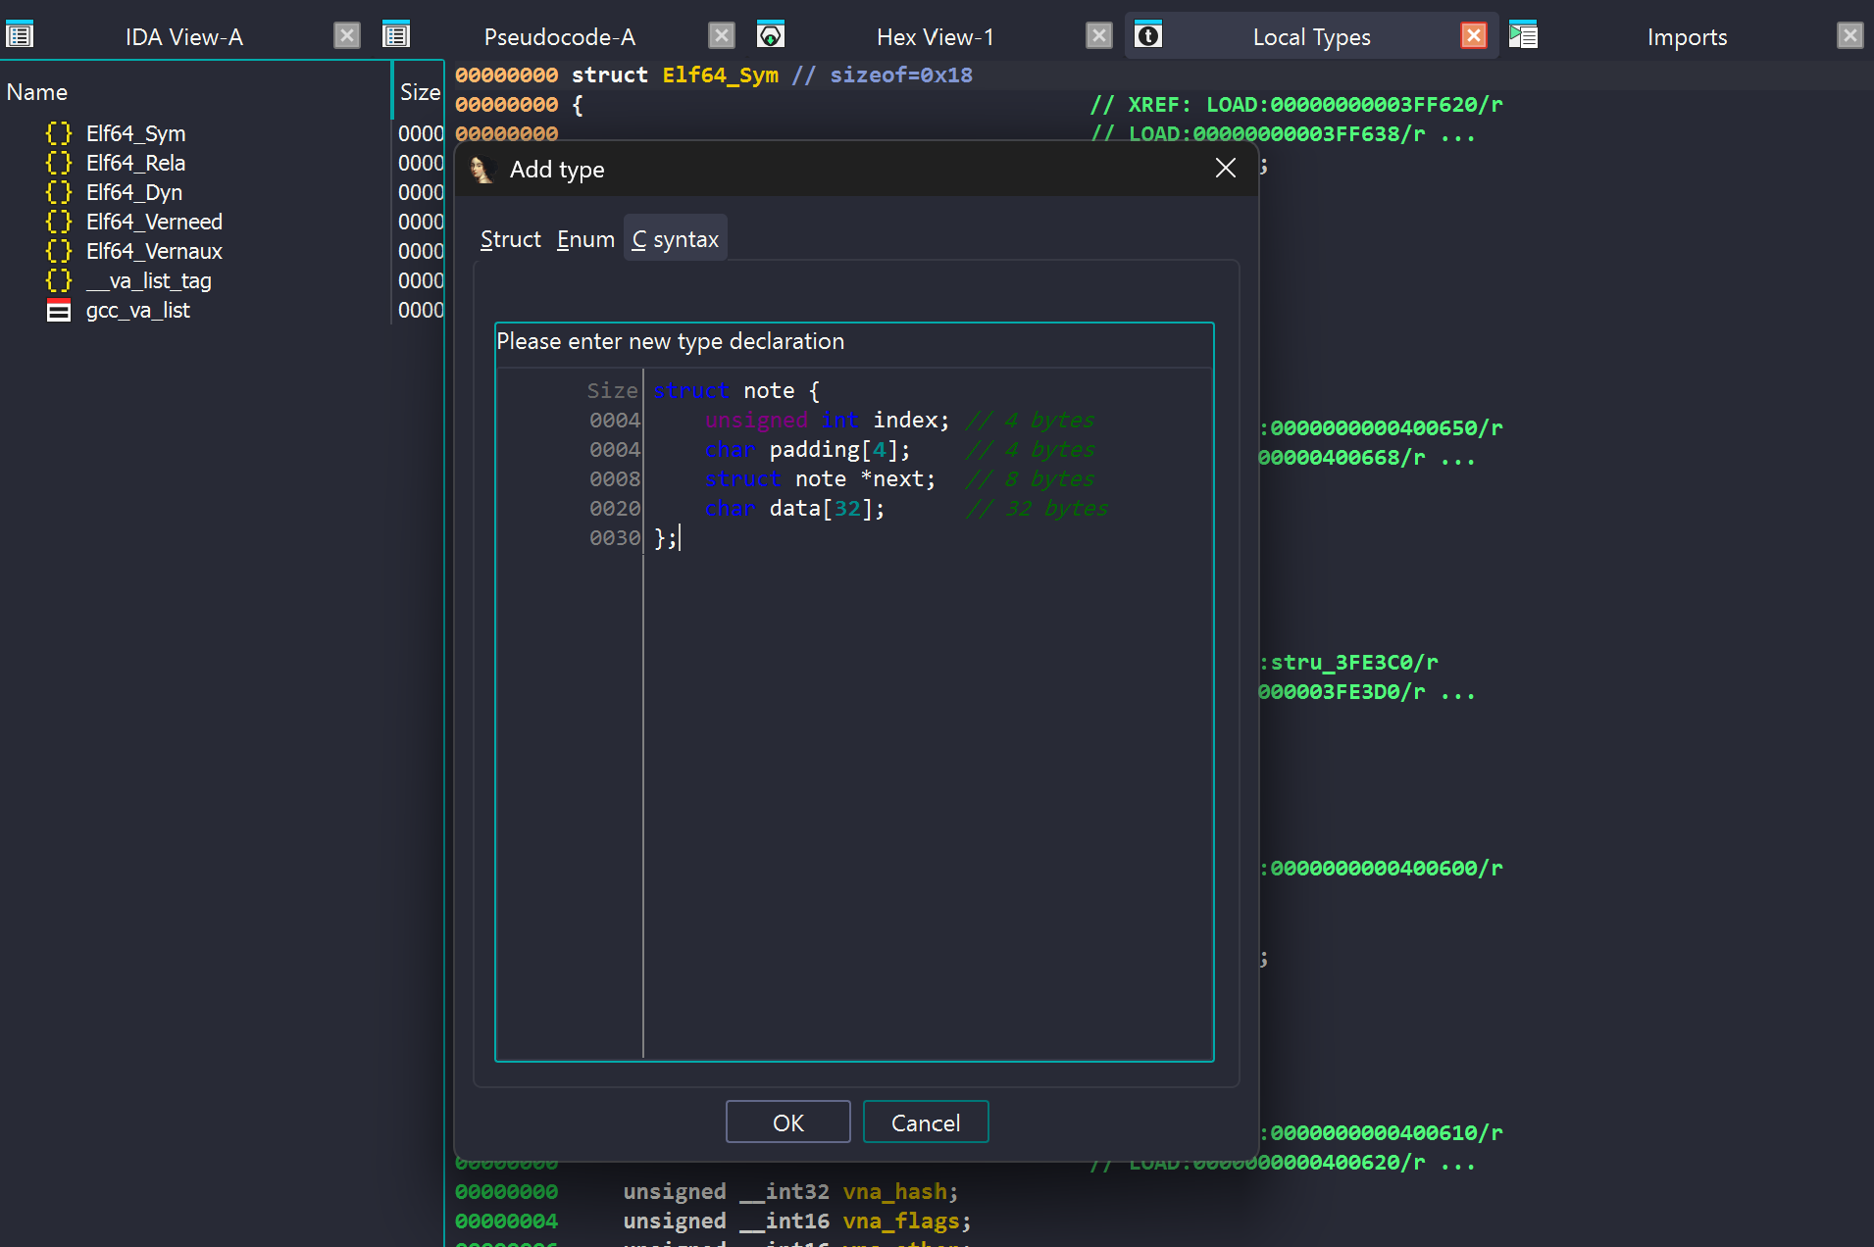Click the Elf64_Dyn struct icon
Image resolution: width=1874 pixels, height=1247 pixels.
(x=59, y=192)
